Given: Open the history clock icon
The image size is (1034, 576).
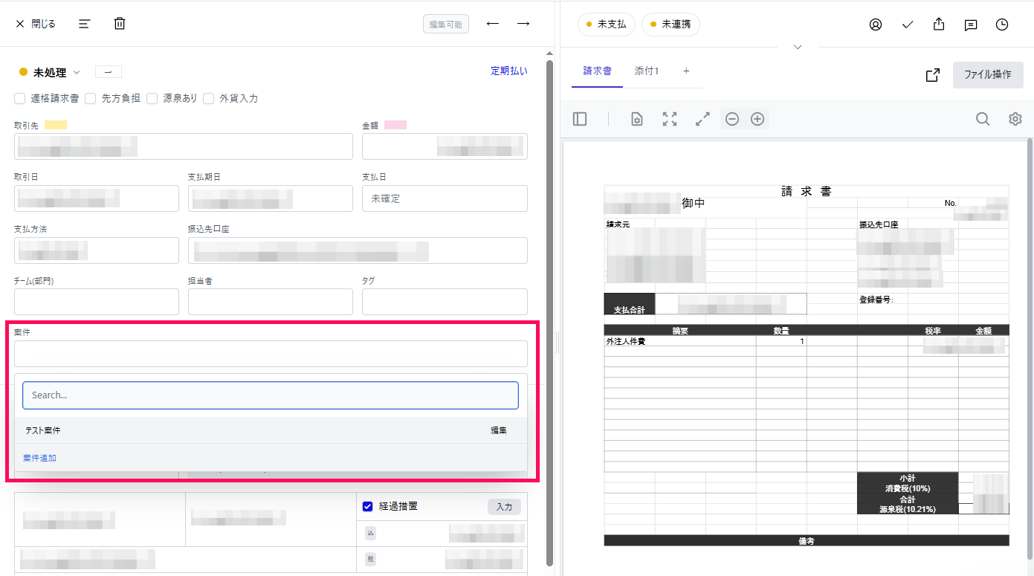Looking at the screenshot, I should 1002,25.
